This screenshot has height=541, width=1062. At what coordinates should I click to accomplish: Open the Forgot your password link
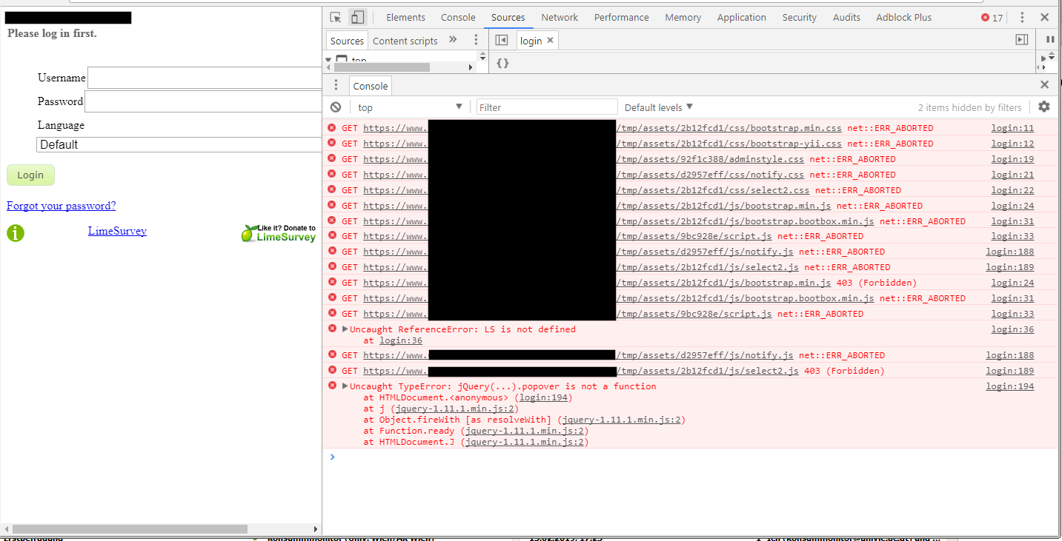pos(61,206)
